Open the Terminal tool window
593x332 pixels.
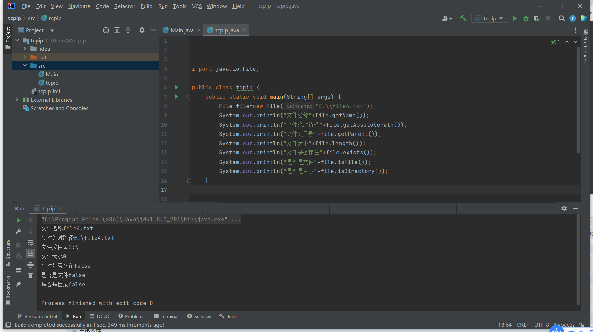166,316
